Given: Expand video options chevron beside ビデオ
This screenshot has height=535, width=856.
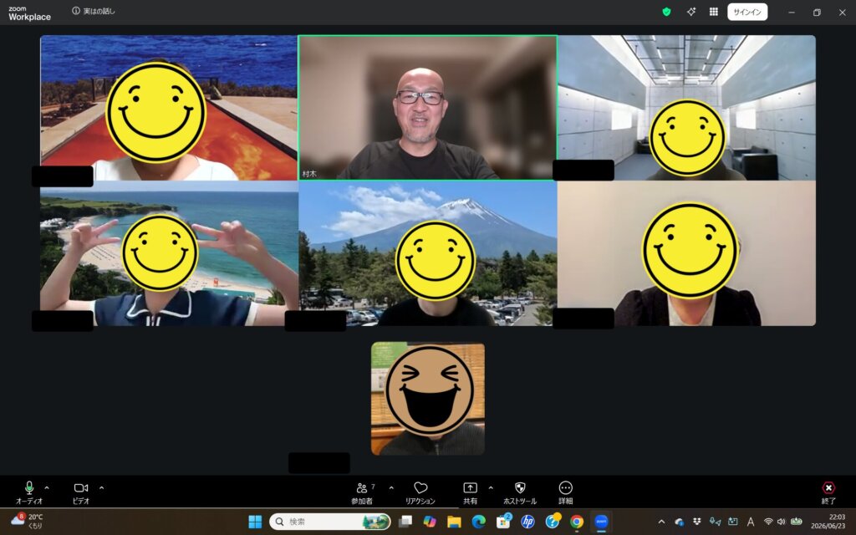Looking at the screenshot, I should coord(101,488).
